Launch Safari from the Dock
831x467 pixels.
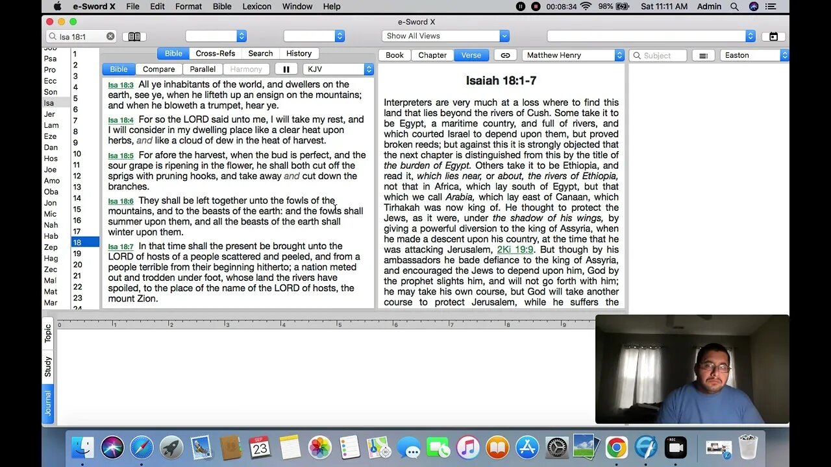(x=142, y=448)
